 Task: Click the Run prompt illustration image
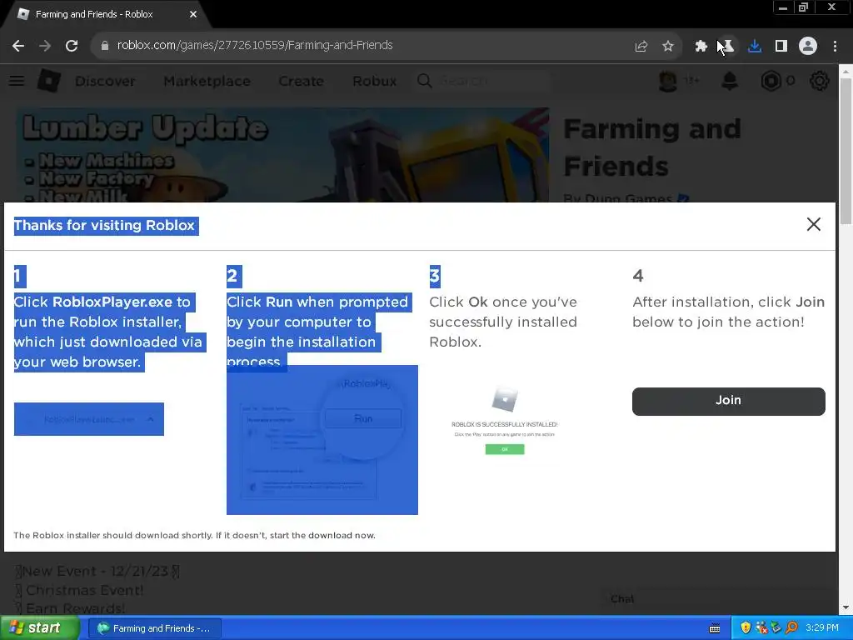[x=322, y=440]
